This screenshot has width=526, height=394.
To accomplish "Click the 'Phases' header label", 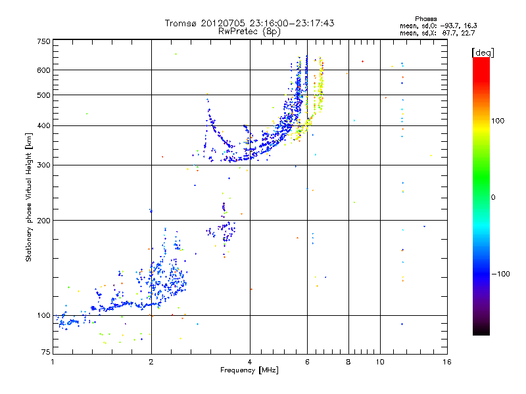I will [425, 19].
